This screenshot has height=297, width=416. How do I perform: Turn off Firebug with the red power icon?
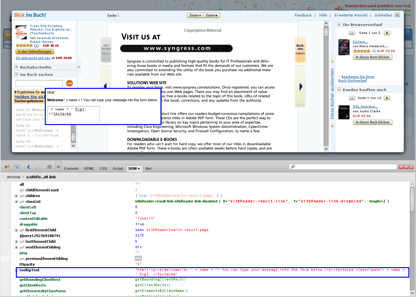coord(411,167)
